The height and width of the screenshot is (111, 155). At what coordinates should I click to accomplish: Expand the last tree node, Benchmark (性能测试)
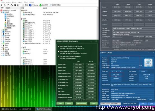(x=1, y=55)
